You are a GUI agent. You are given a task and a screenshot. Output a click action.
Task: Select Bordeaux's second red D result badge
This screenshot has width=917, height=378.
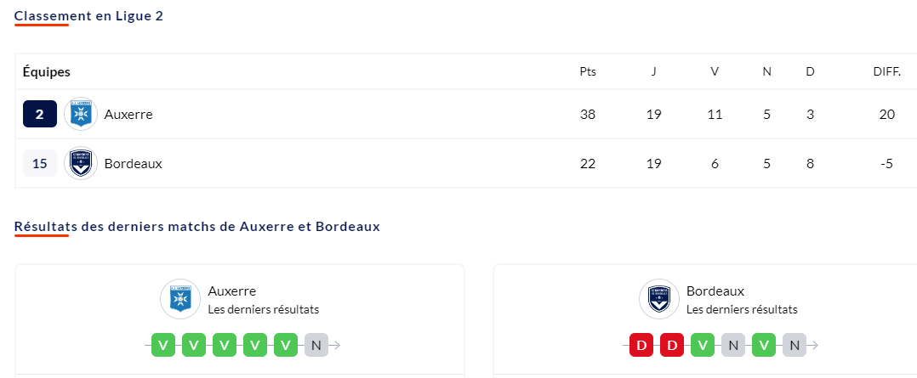point(672,345)
